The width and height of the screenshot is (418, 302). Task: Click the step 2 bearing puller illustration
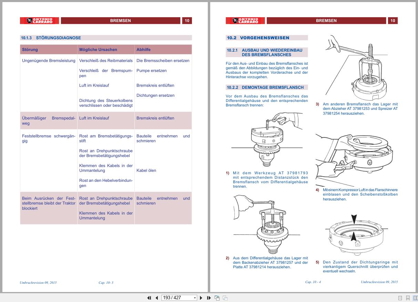[267, 224]
